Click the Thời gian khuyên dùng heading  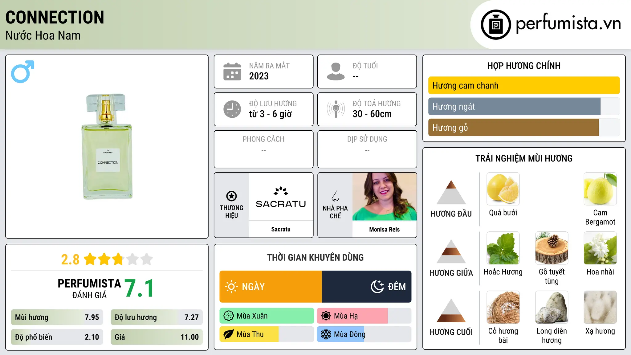pyautogui.click(x=315, y=257)
